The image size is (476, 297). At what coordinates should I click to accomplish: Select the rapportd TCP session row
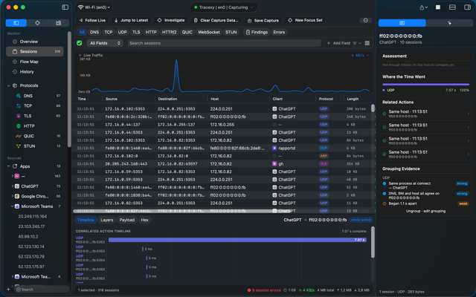tap(222, 148)
